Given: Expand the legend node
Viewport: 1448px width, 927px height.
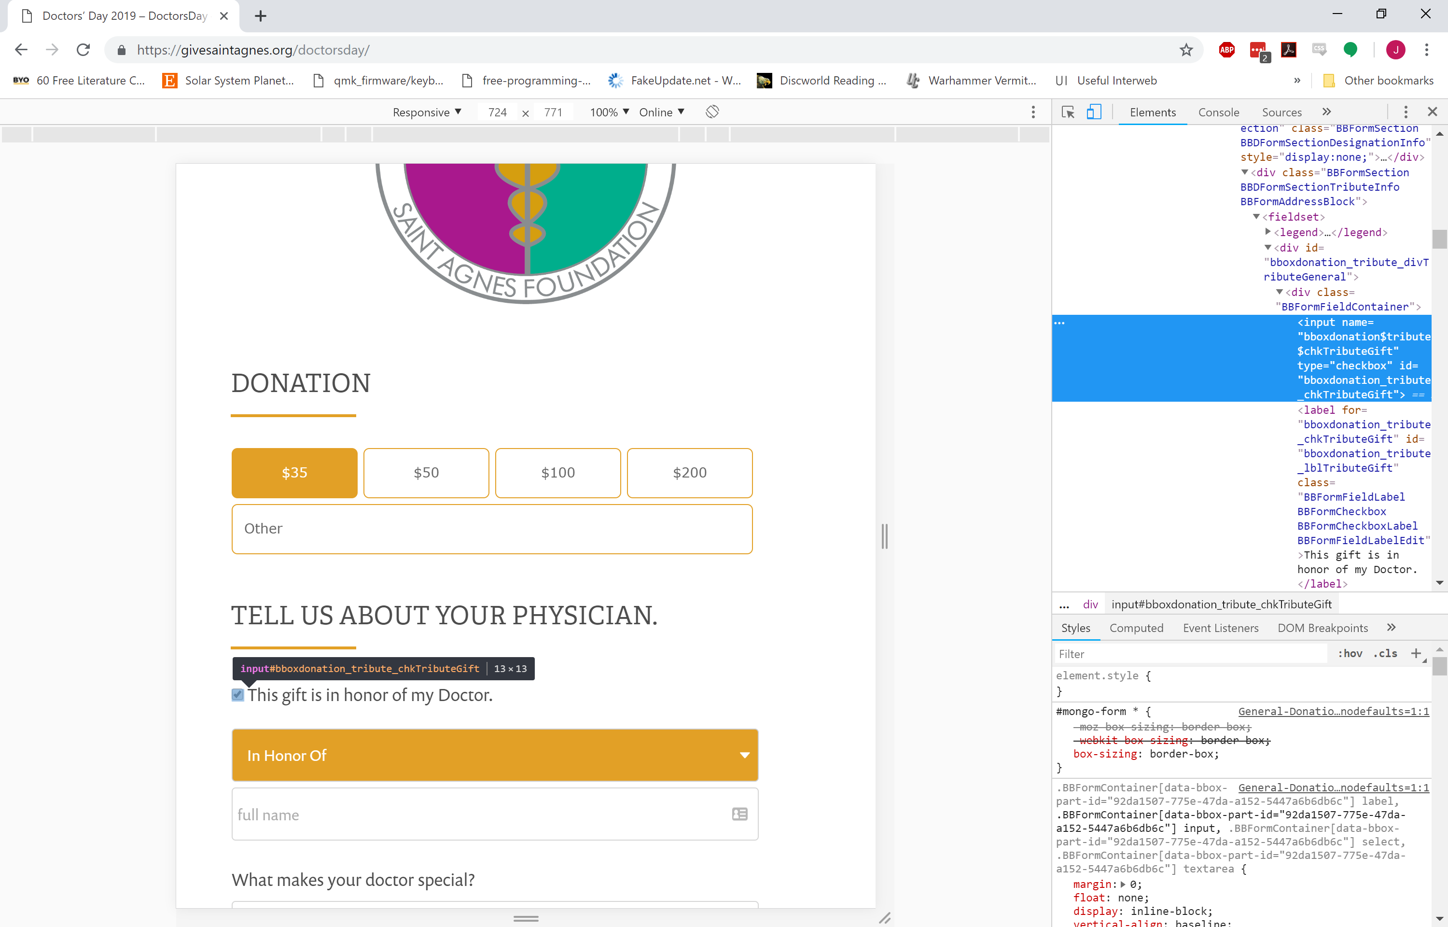Looking at the screenshot, I should [1267, 232].
